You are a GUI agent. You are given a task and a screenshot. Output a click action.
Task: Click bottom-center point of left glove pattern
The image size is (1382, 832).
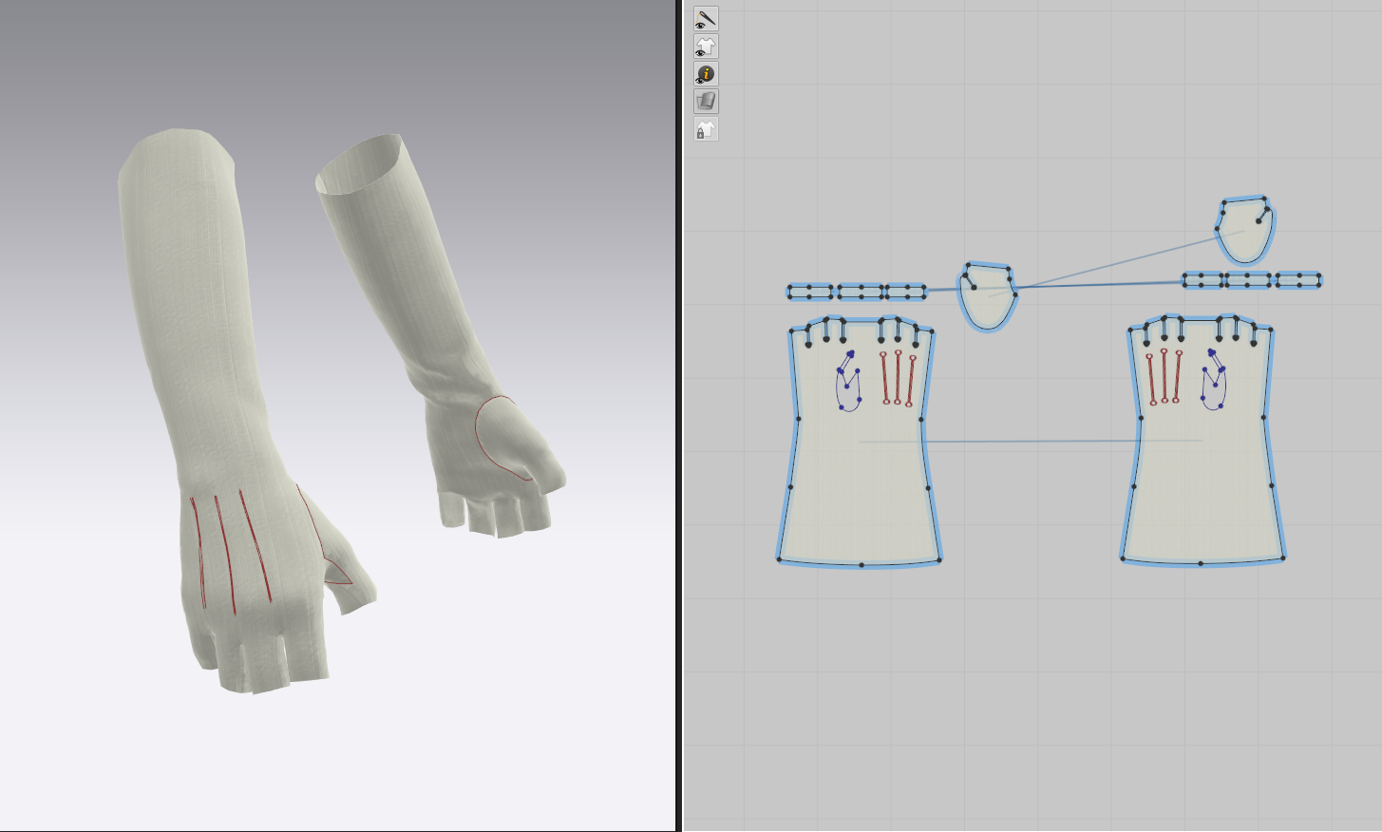coord(861,565)
